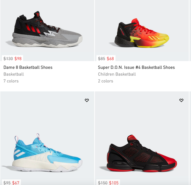The width and height of the screenshot is (191, 185).
Task: Click the crossed-out $95 original price
Action: [7, 183]
